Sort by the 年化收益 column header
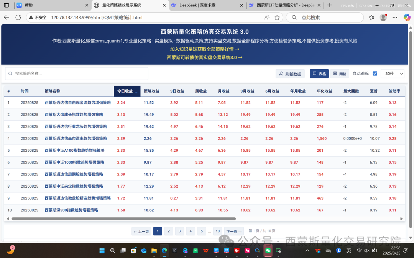The image size is (414, 258). 325,91
